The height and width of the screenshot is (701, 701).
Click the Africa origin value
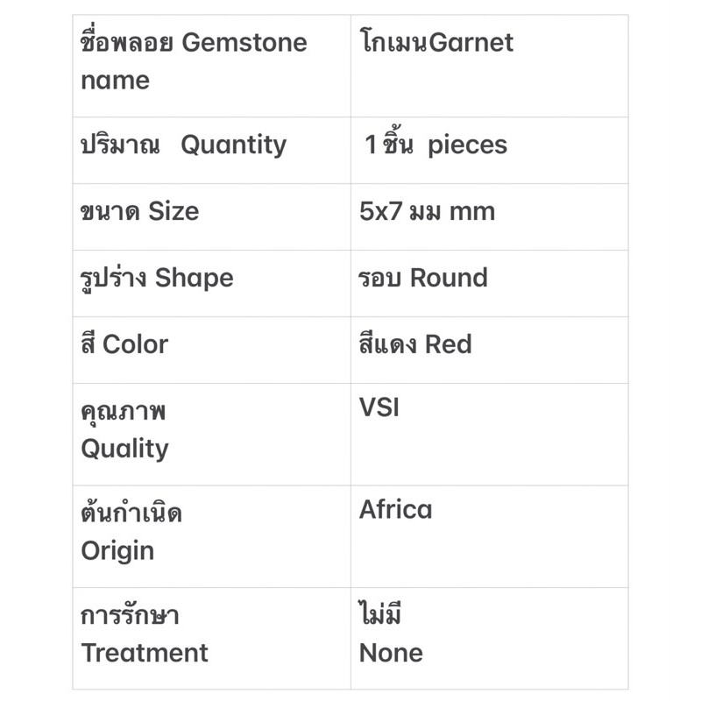point(396,509)
